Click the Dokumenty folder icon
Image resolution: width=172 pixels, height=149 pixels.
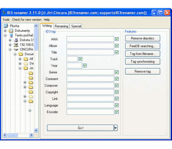11,31
